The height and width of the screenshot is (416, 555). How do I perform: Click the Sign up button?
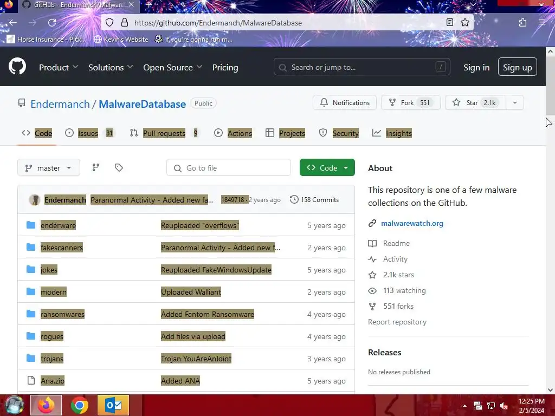(517, 67)
